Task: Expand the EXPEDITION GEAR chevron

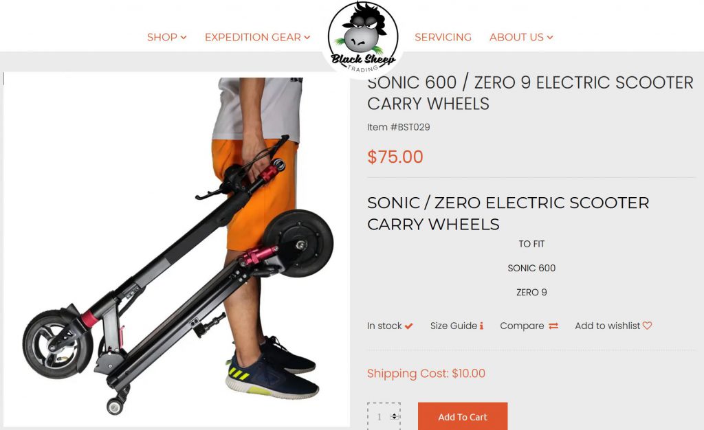Action: pyautogui.click(x=307, y=37)
